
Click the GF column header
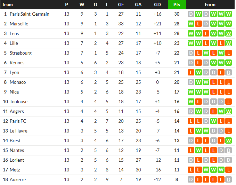121,5
